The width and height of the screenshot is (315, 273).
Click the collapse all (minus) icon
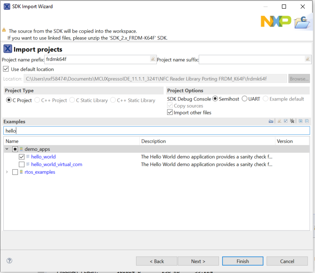[x=307, y=121]
